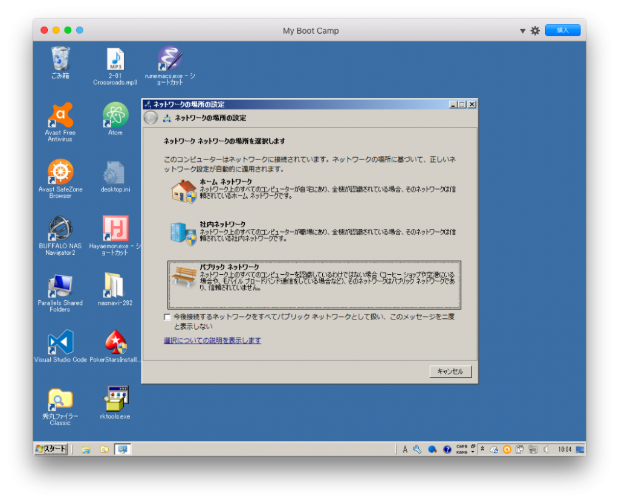Click the 選択についての説明を表示します link
Screen dimensions: 619x503
click(x=213, y=340)
